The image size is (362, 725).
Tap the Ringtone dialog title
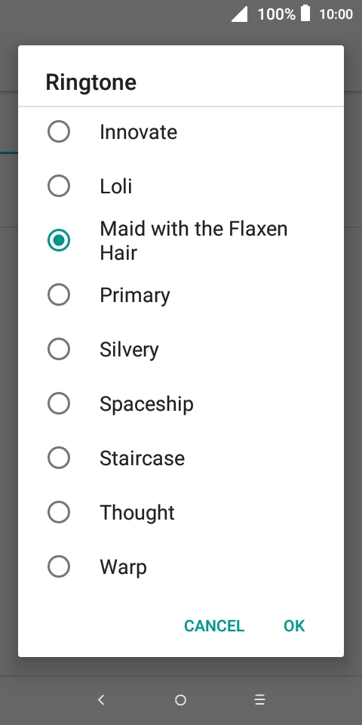pos(91,83)
